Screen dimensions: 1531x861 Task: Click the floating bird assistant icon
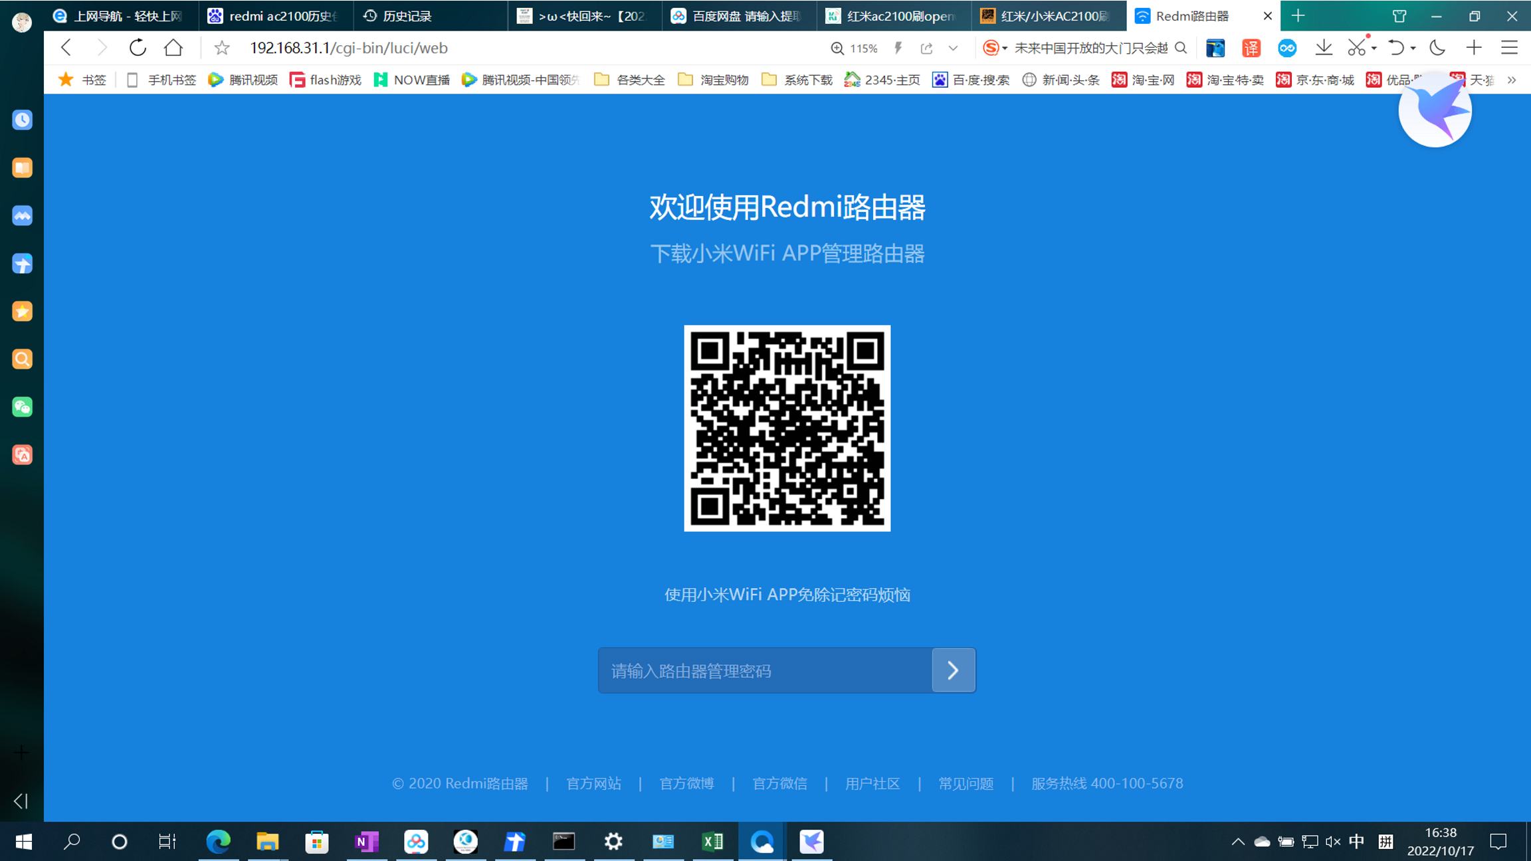1435,111
